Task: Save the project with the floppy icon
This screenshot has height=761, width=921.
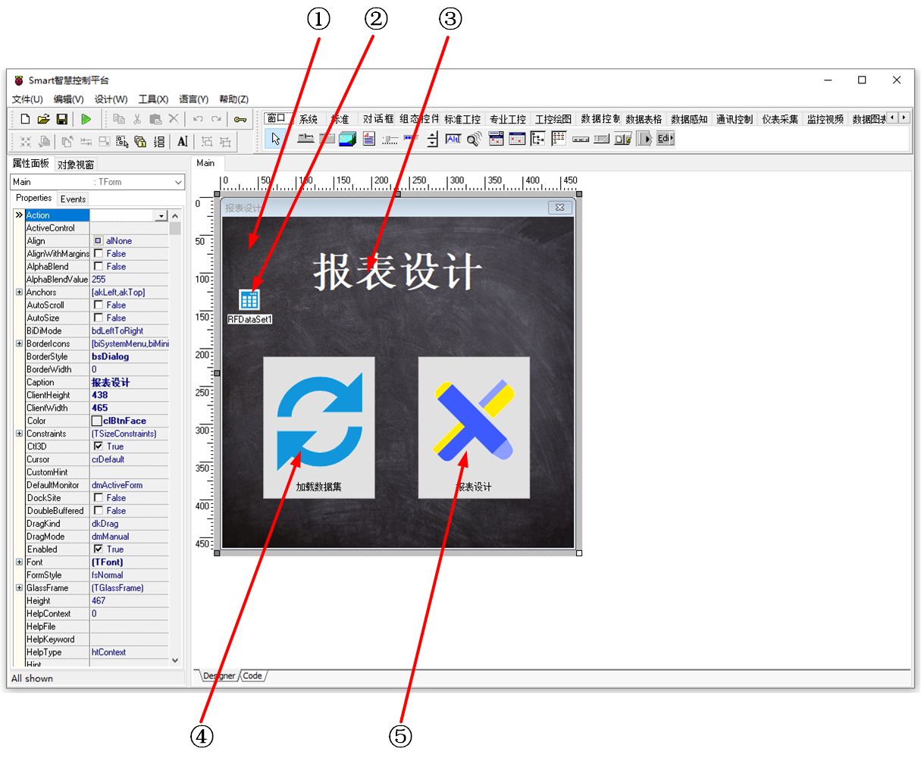Action: click(62, 119)
